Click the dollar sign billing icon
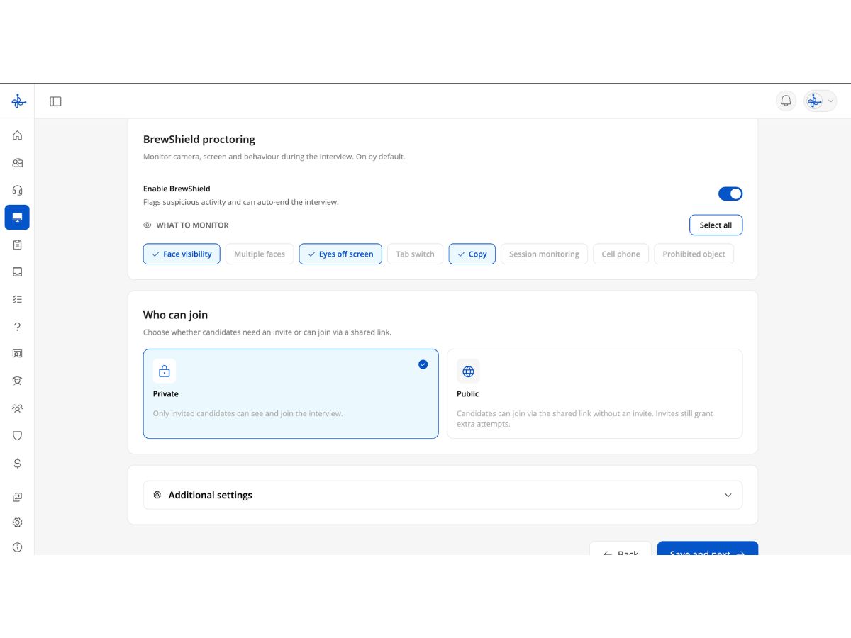 coord(17,463)
